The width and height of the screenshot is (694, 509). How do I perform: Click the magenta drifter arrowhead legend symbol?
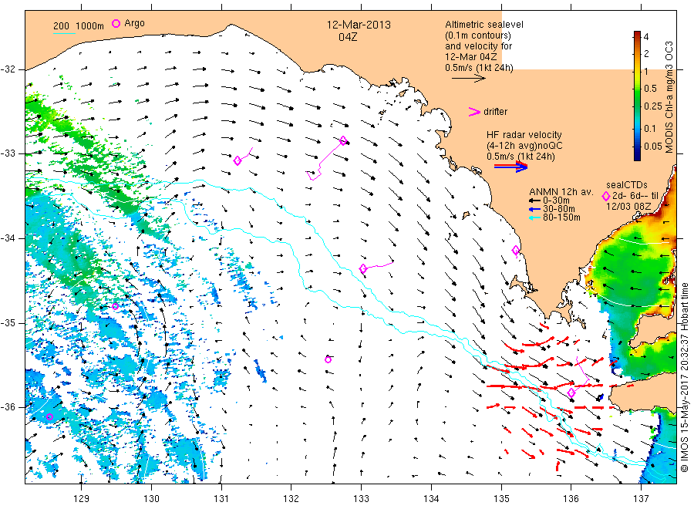(x=474, y=112)
